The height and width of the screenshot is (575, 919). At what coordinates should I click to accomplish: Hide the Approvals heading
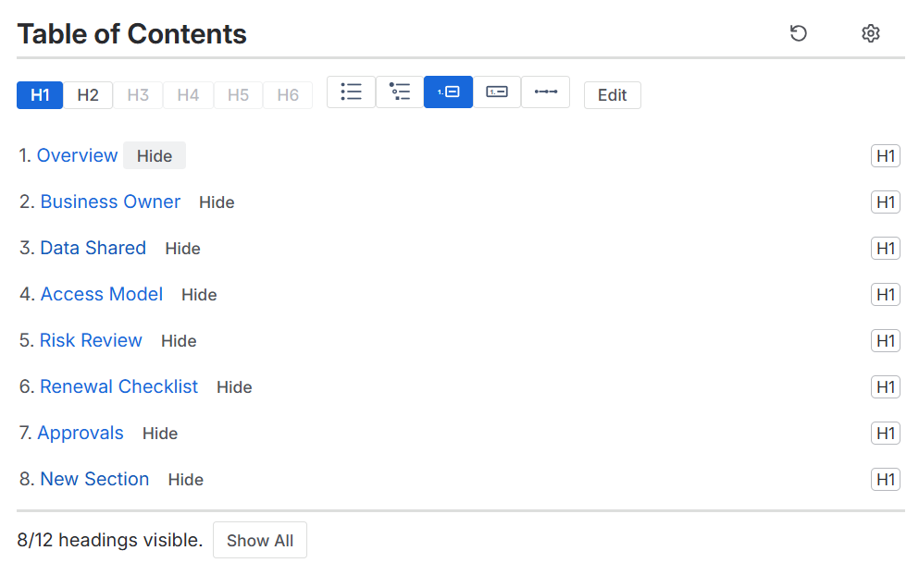tap(160, 434)
